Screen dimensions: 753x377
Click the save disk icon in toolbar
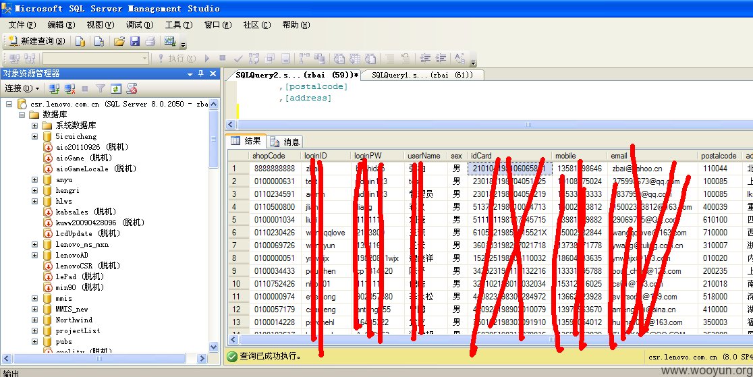tap(135, 41)
